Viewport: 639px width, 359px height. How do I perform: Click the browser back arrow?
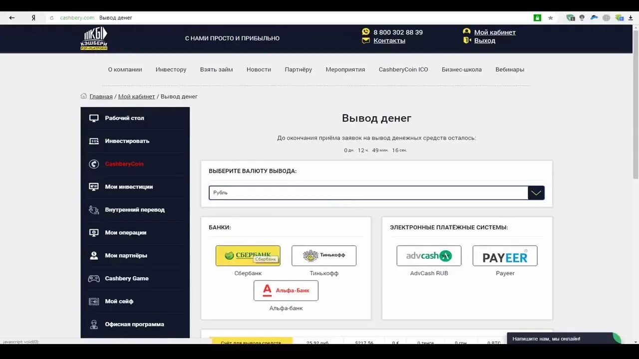(x=12, y=17)
